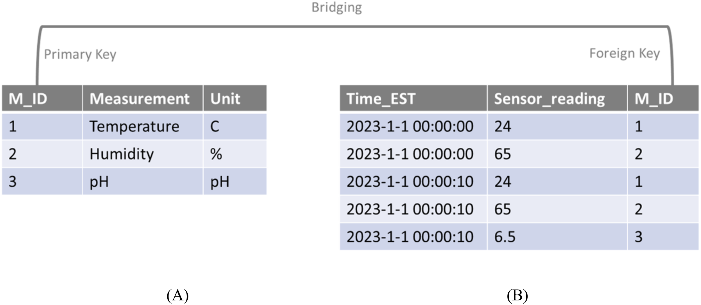Select the Temperature cell
Image resolution: width=701 pixels, height=305 pixels.
click(134, 126)
